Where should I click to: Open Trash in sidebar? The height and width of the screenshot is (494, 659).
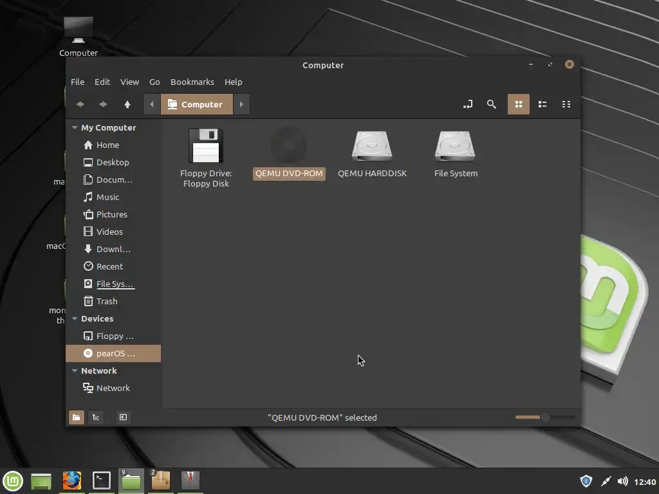click(x=113, y=301)
